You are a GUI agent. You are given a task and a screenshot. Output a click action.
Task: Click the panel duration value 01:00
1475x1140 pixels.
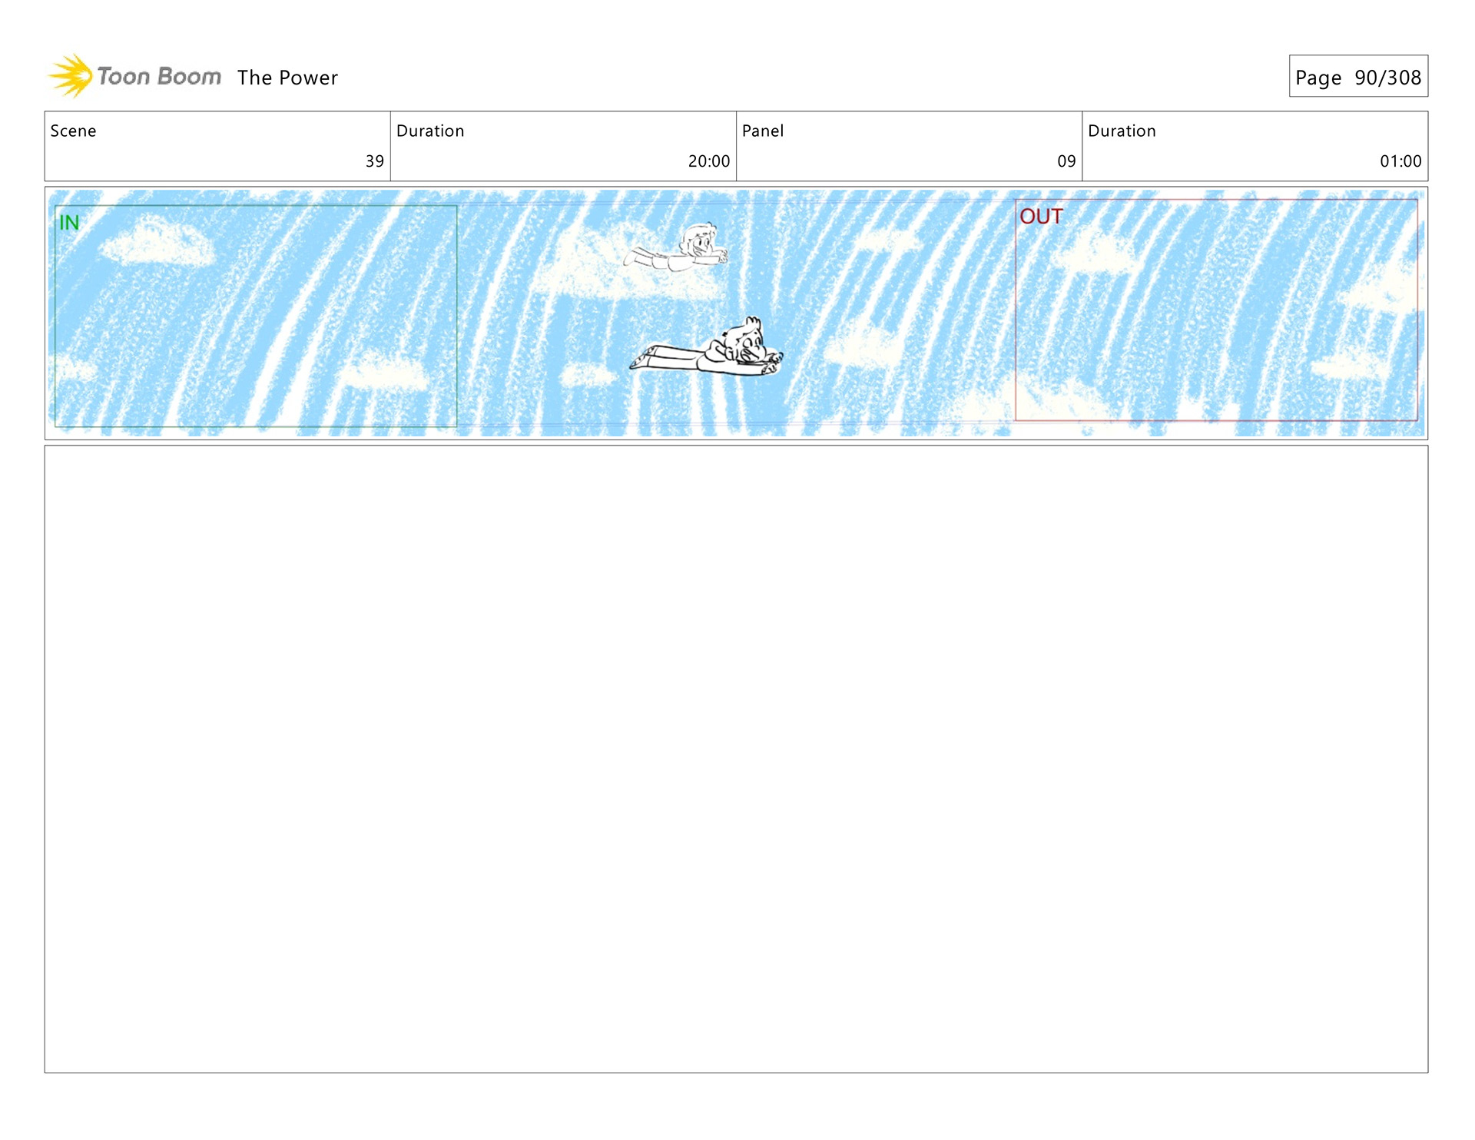coord(1400,161)
